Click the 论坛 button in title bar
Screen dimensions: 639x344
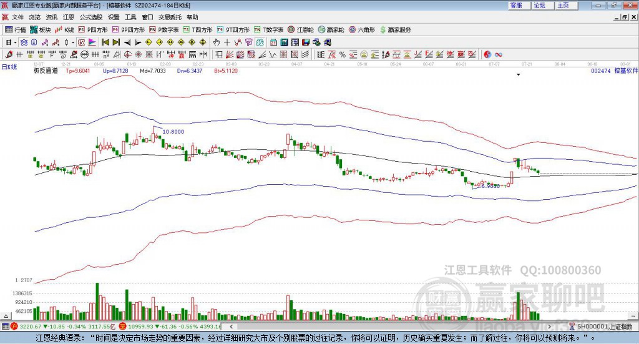542,5
